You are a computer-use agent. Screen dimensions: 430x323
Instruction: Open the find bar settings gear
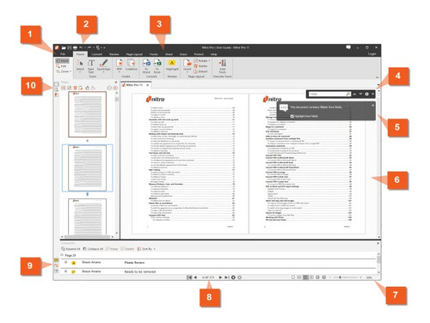367,94
